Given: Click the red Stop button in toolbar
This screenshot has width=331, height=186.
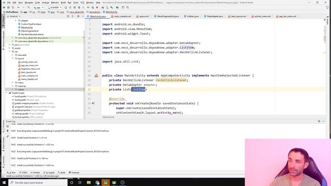Looking at the screenshot, I should 97,7.
